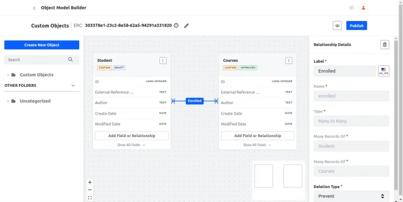Click the CUSTOM badge on Student
This screenshot has height=202, width=403.
pos(104,68)
